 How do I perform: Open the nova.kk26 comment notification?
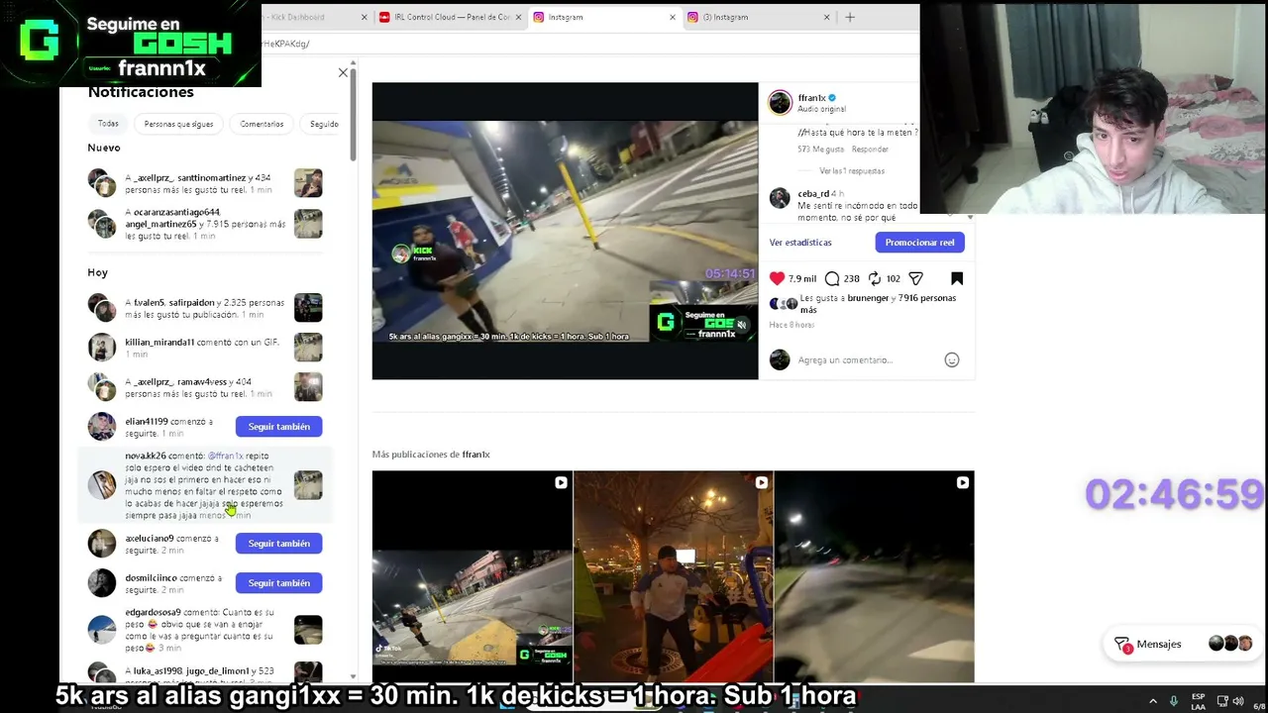pos(205,485)
